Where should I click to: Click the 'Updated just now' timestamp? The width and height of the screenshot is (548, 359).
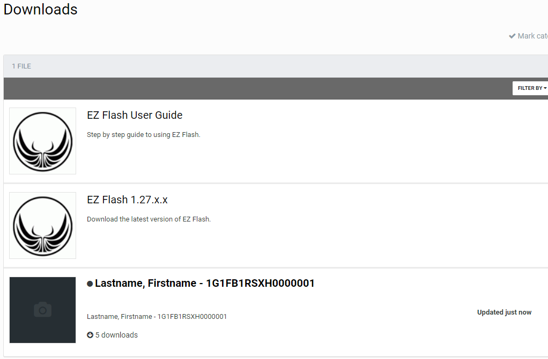click(x=504, y=312)
